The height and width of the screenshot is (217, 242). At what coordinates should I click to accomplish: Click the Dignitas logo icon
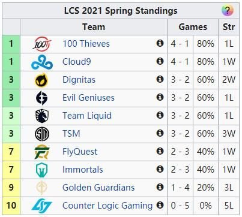click(42, 80)
